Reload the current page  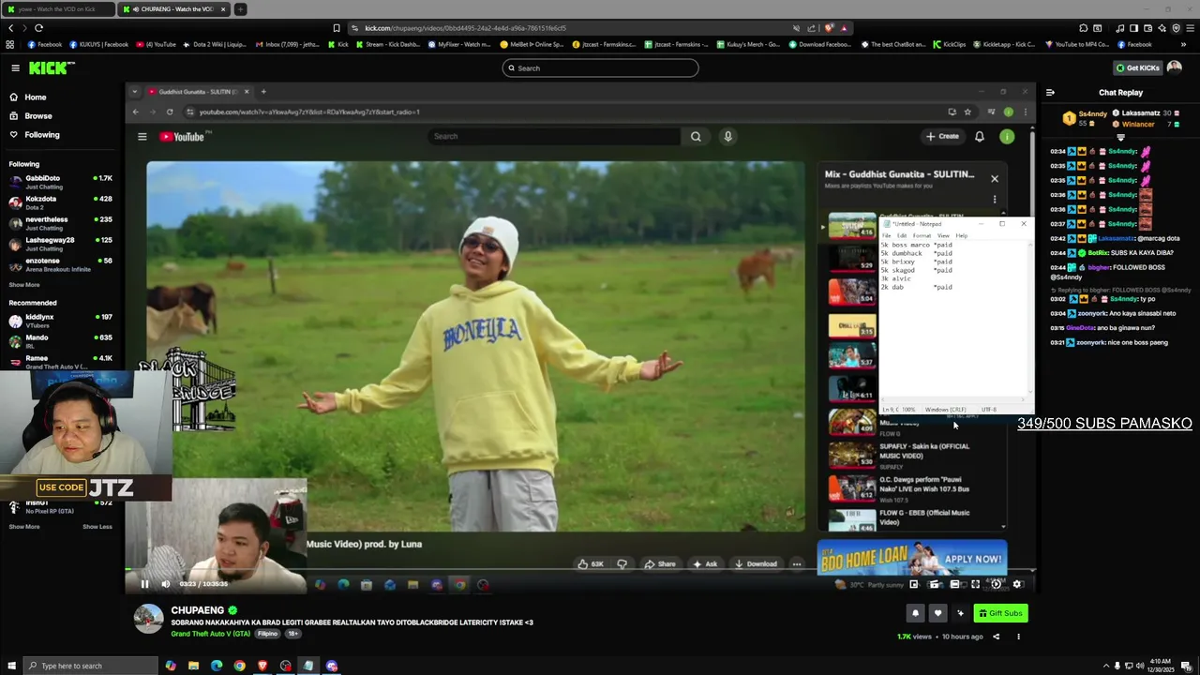[38, 28]
